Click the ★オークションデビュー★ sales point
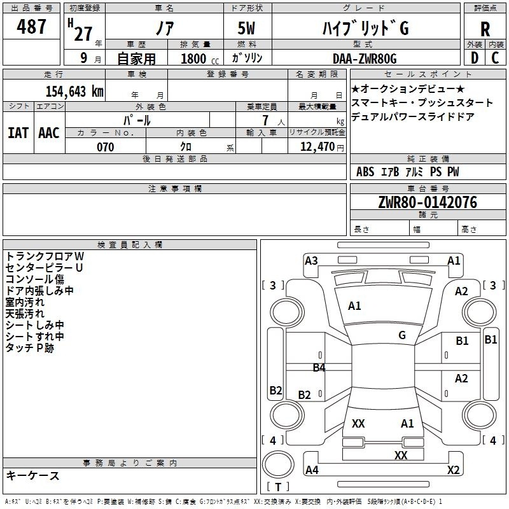This screenshot has height=509, width=509. pyautogui.click(x=408, y=88)
